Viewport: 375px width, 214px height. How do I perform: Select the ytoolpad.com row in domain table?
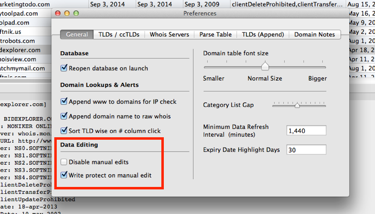click(19, 13)
